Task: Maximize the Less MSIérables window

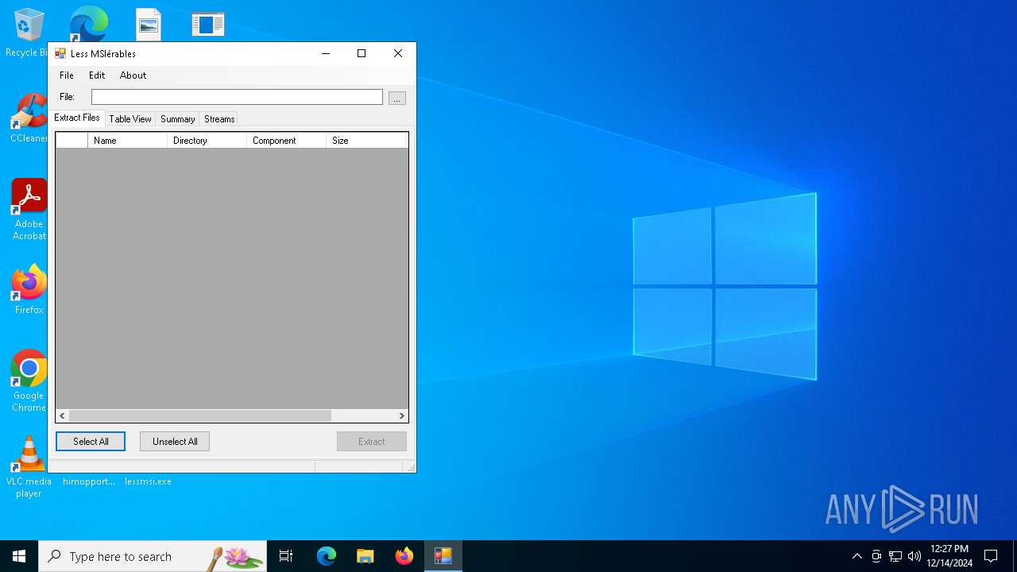Action: [x=362, y=53]
